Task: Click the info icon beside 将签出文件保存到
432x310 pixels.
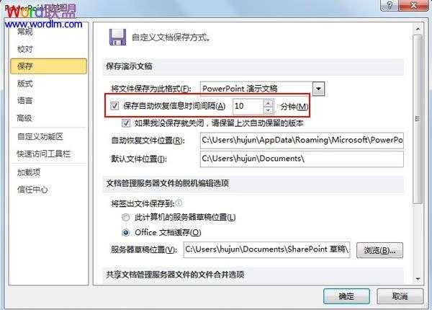Action: point(179,203)
